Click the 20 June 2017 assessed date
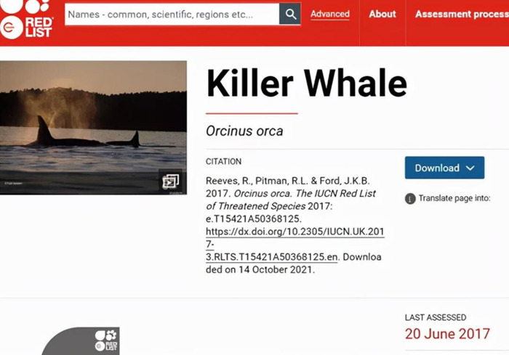 tap(447, 334)
